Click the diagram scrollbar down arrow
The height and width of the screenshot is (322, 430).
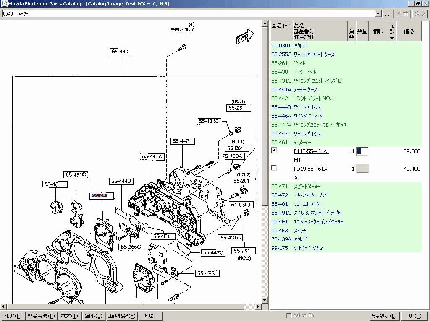[x=265, y=300]
